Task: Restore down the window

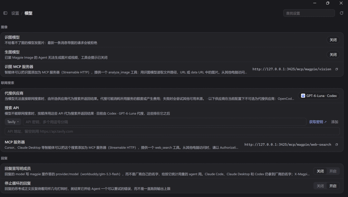Action: (x=328, y=3)
